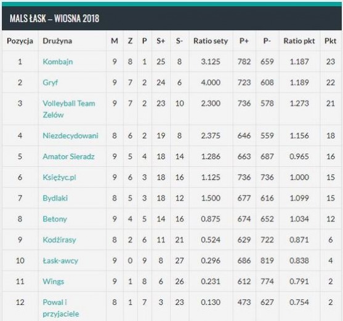Open the Kombajn team link
This screenshot has height=321, width=343.
coord(58,62)
